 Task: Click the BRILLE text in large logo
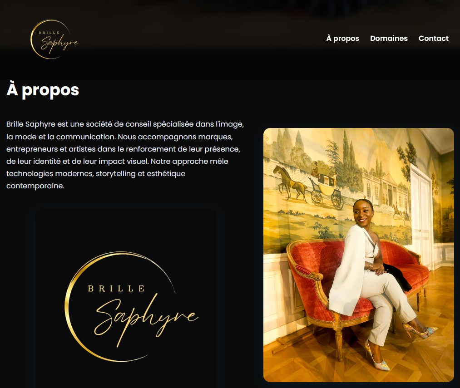click(116, 289)
